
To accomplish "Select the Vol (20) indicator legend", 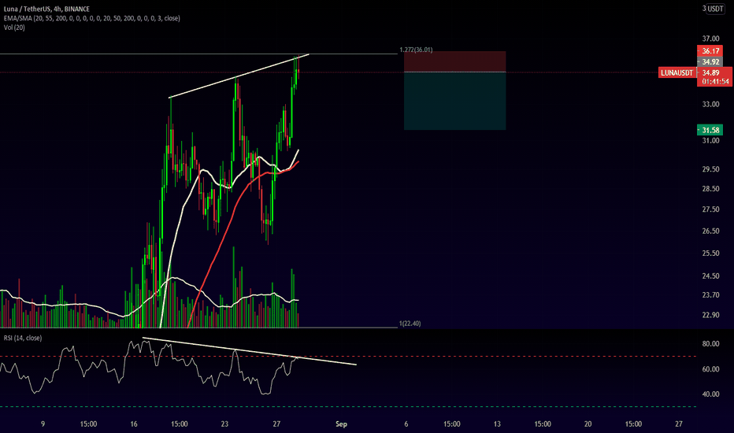I will (14, 28).
